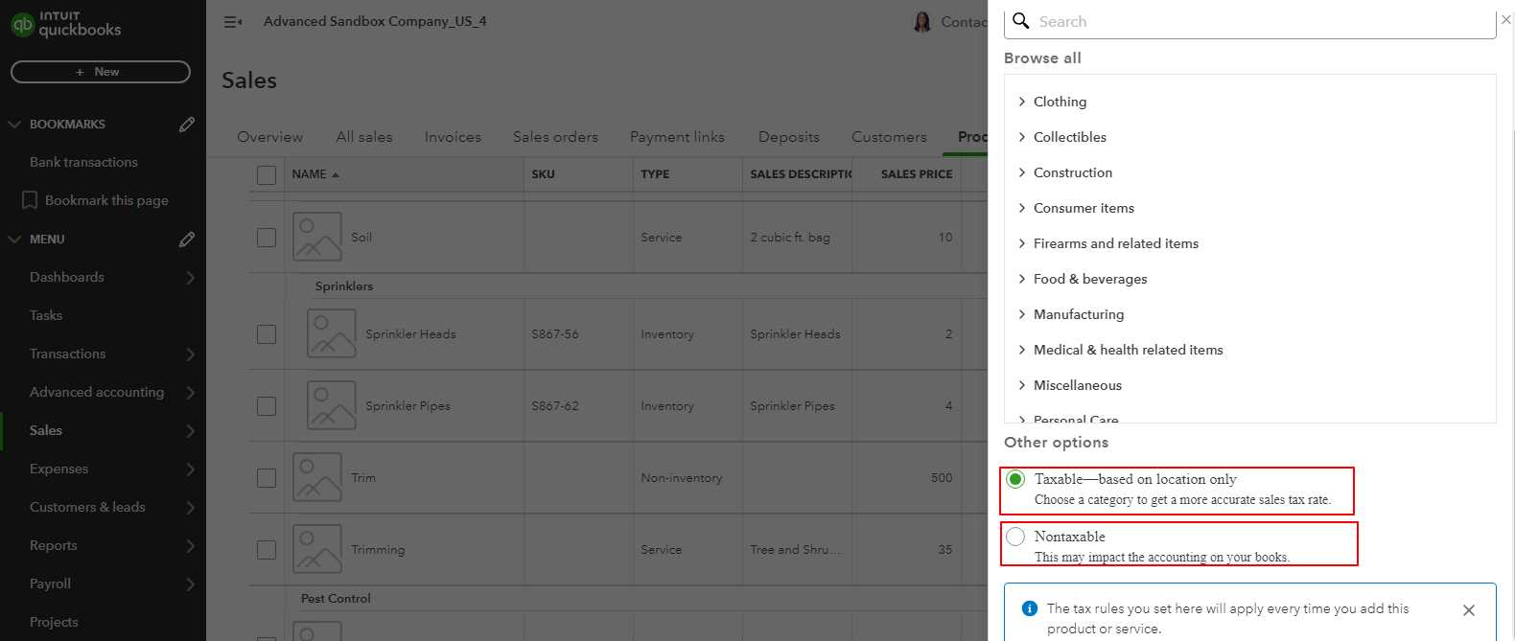Go to the Sales orders tab

click(555, 137)
